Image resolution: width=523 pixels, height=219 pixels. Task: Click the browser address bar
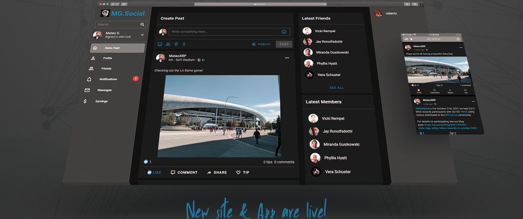click(x=260, y=4)
